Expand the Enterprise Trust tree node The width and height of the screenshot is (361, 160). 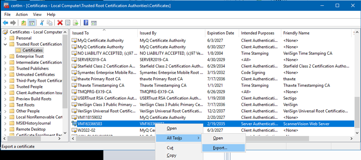[5, 56]
